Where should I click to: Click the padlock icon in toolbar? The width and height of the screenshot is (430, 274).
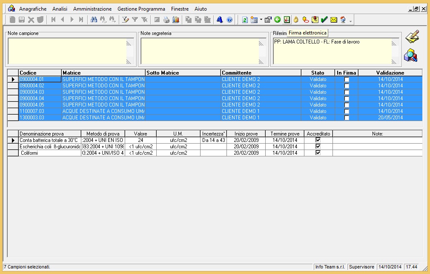coord(296,20)
